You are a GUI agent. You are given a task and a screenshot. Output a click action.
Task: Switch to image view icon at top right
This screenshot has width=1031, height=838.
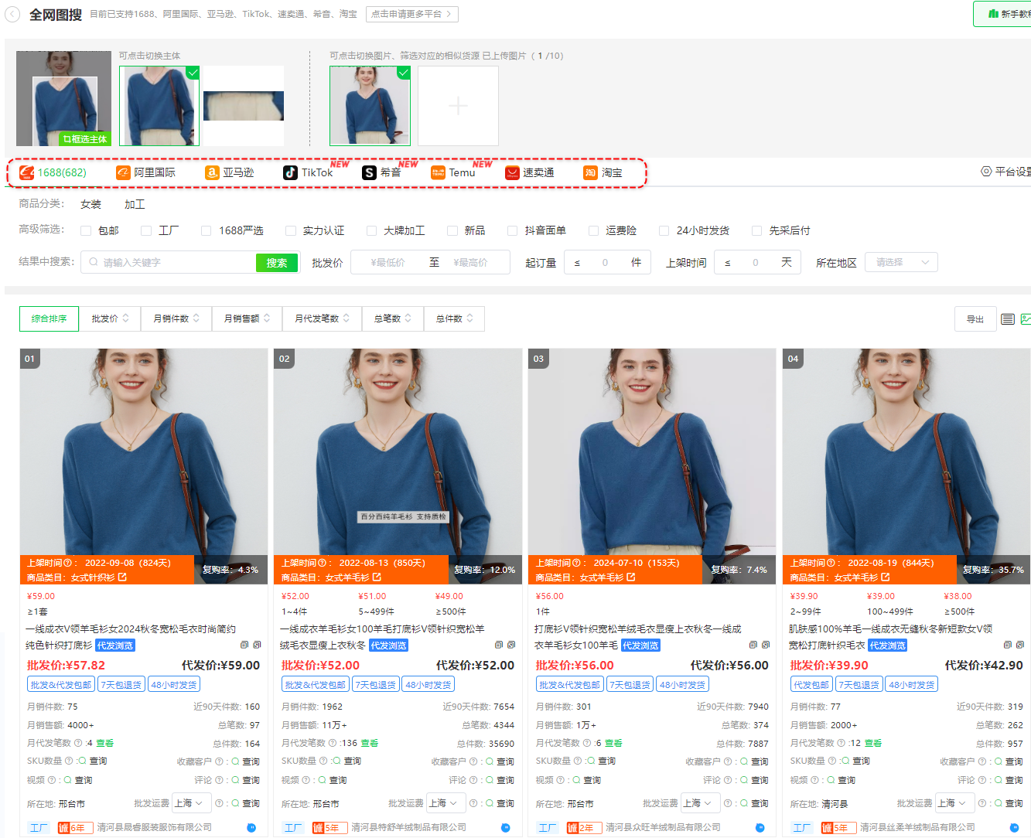pos(1027,319)
